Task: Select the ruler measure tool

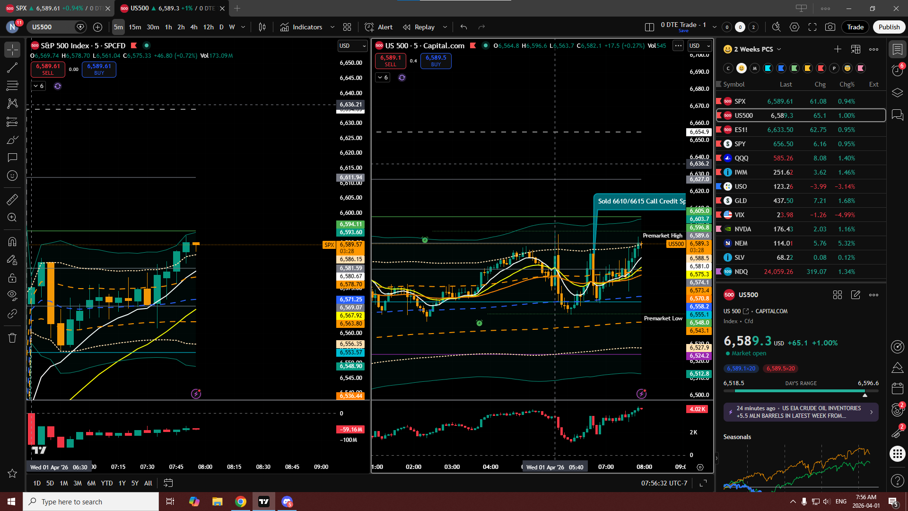Action: 12,200
